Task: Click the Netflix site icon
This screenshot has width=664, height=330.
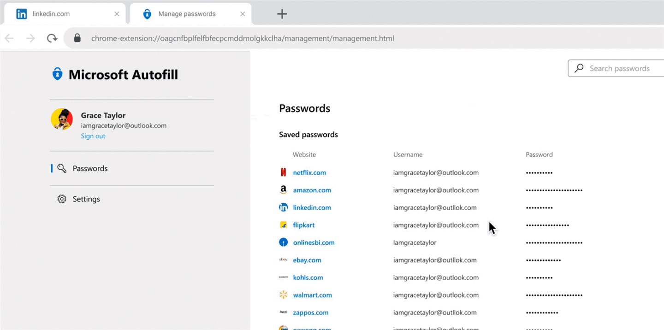Action: 283,172
